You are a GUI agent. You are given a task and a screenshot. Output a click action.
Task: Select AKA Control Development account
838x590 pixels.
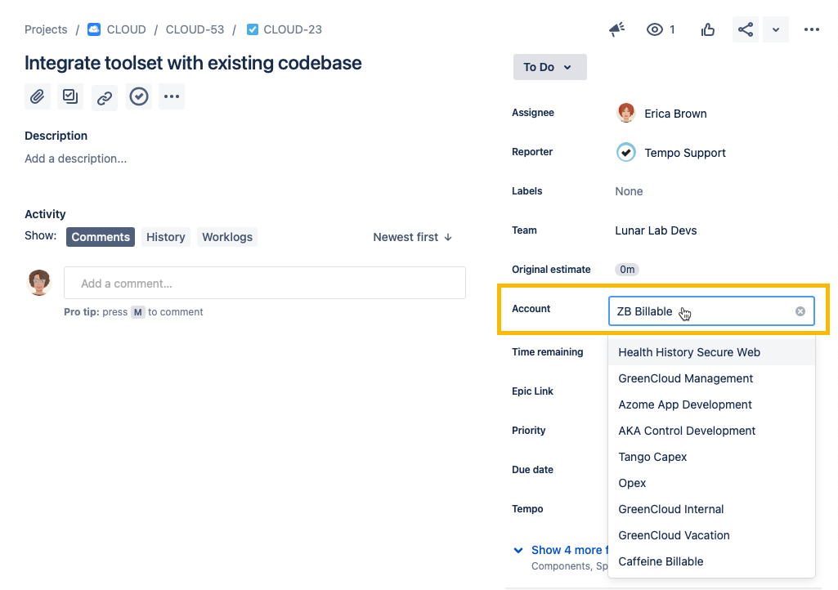coord(712,431)
